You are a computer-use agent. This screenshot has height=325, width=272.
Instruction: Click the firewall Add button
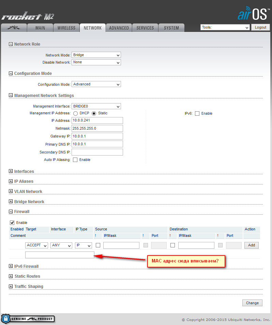[252, 245]
